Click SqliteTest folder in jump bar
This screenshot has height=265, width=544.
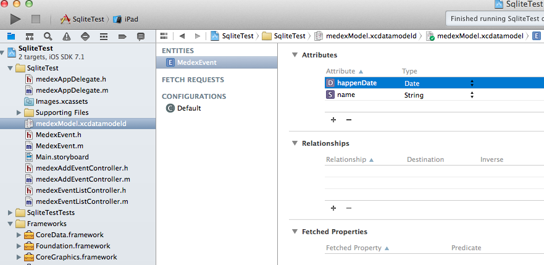point(284,36)
